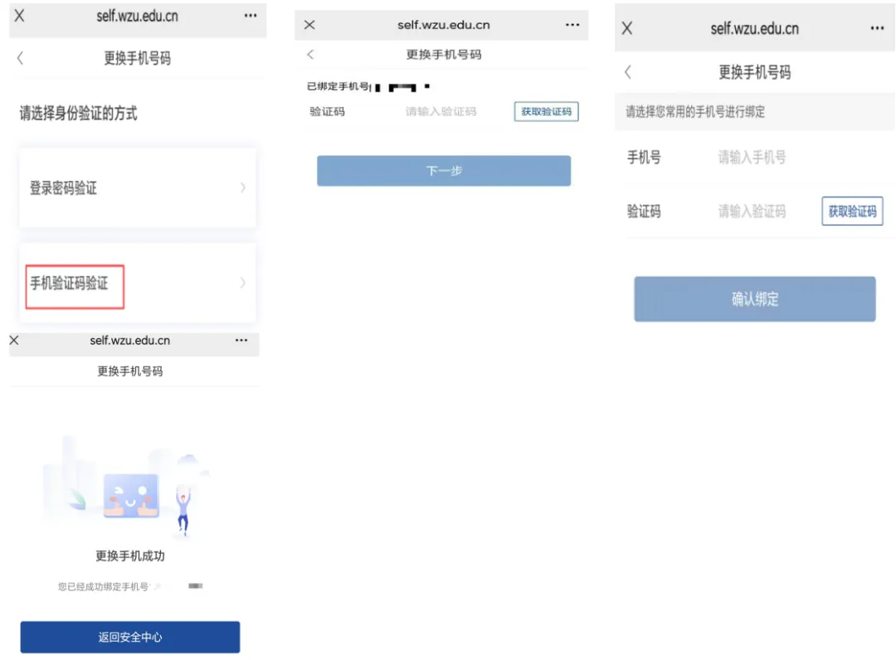The height and width of the screenshot is (660, 896).
Task: Choose 登录密码验证 option
Action: pos(137,188)
